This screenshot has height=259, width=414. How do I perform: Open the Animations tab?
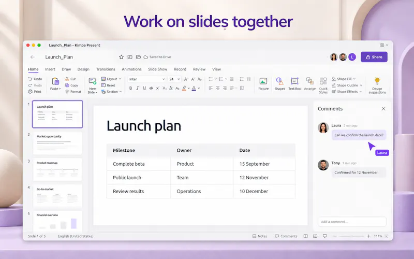point(131,69)
